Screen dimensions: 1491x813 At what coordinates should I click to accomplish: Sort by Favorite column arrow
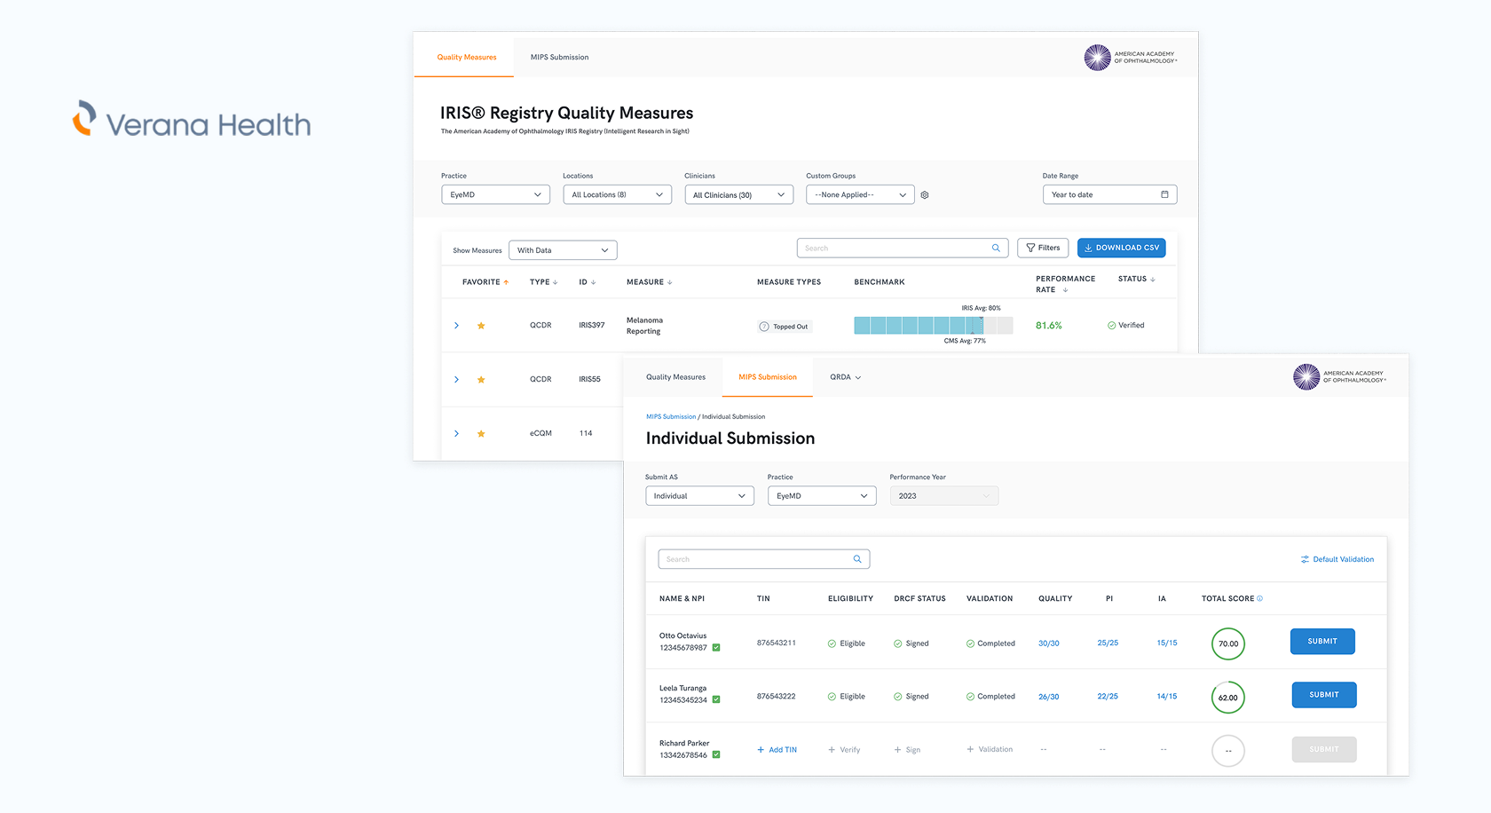tap(506, 282)
